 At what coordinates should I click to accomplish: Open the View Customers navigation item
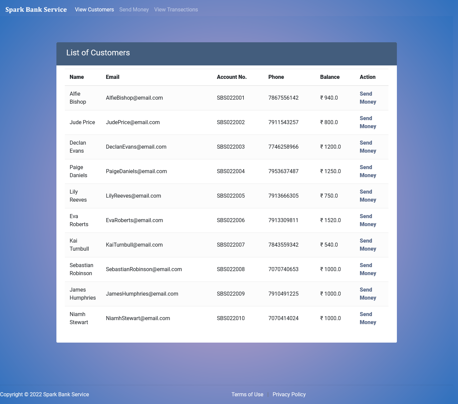(94, 9)
